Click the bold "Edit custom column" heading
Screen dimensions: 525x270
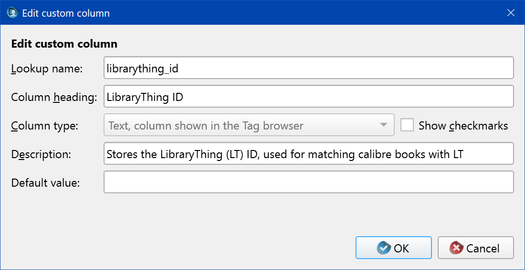[x=64, y=44]
